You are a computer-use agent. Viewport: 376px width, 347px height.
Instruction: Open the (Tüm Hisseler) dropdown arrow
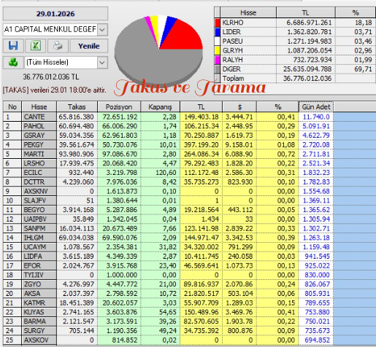click(x=102, y=63)
